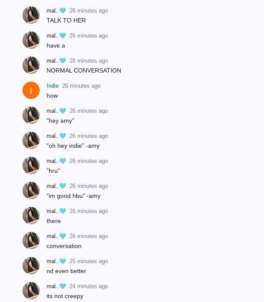The height and width of the screenshot is (302, 264).
Task: Click the "there" message text
Action: click(53, 221)
